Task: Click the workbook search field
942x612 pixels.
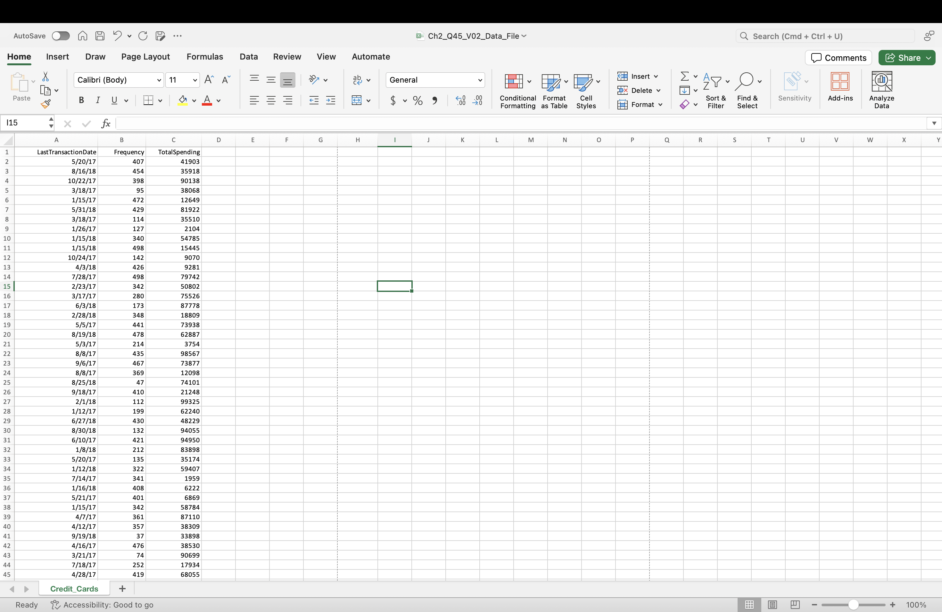Action: [825, 36]
